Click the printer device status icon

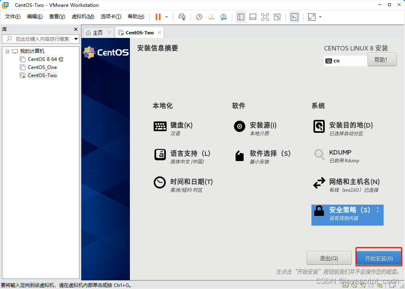[371, 286]
